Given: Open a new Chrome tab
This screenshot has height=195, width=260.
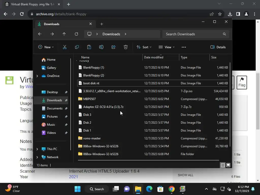Looking at the screenshot, I should tap(69, 4).
